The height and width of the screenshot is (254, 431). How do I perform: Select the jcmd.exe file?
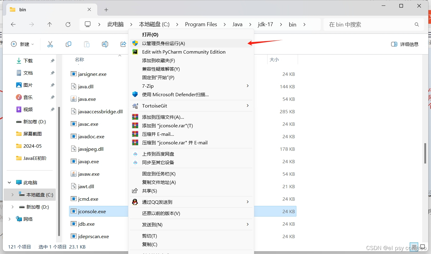click(x=88, y=199)
